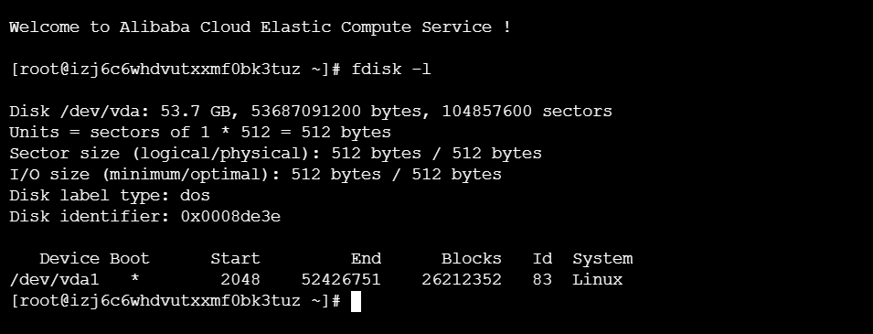873x334 pixels.
Task: Click the first root@izj6c6whdvutxxmf0bk3tuz prompt
Action: [x=176, y=70]
